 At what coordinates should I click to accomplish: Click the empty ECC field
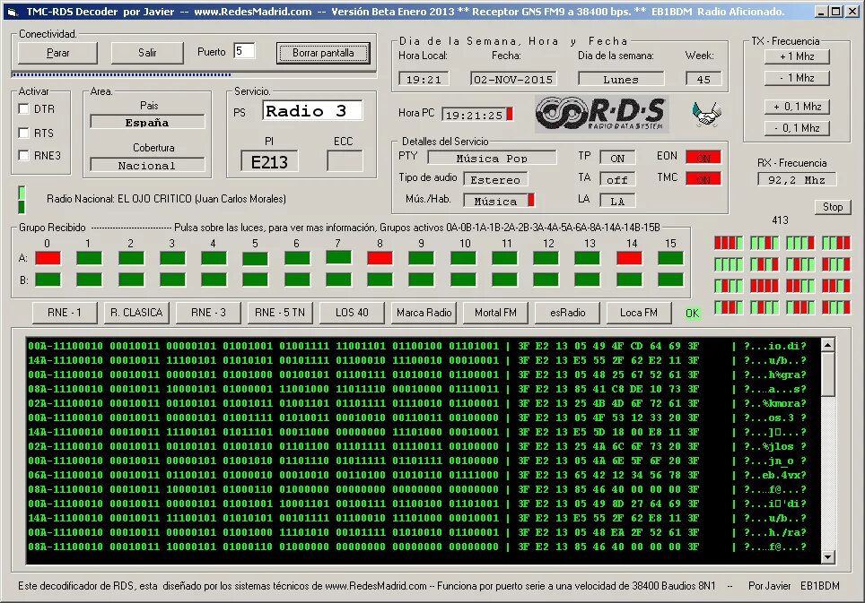[345, 161]
